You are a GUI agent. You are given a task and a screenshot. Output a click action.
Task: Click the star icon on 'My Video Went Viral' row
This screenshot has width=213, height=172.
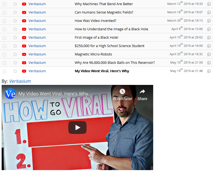(x=15, y=71)
